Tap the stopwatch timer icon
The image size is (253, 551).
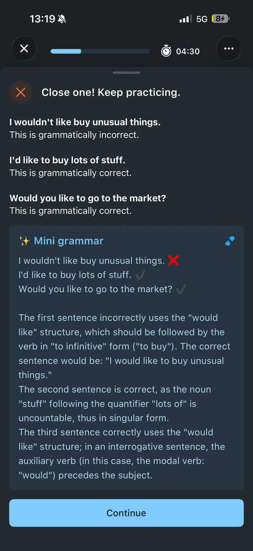click(x=166, y=51)
